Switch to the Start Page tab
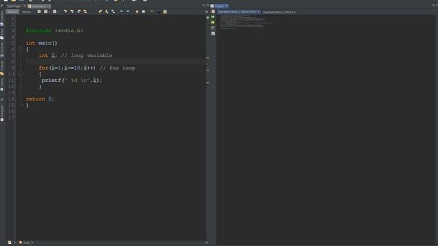 coord(14,6)
